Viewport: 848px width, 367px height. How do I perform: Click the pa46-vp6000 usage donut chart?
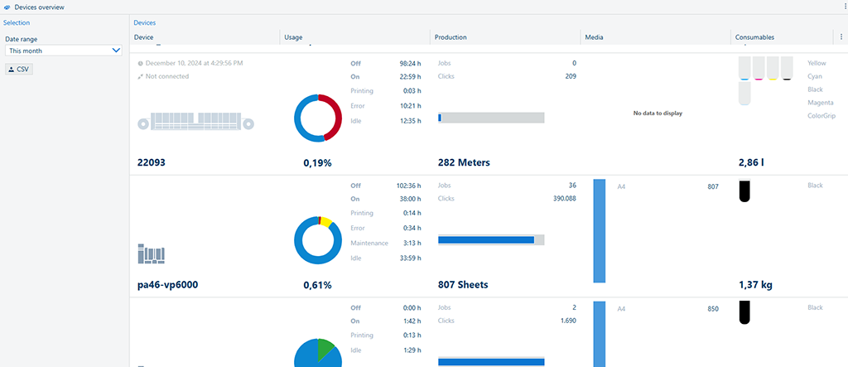(318, 240)
